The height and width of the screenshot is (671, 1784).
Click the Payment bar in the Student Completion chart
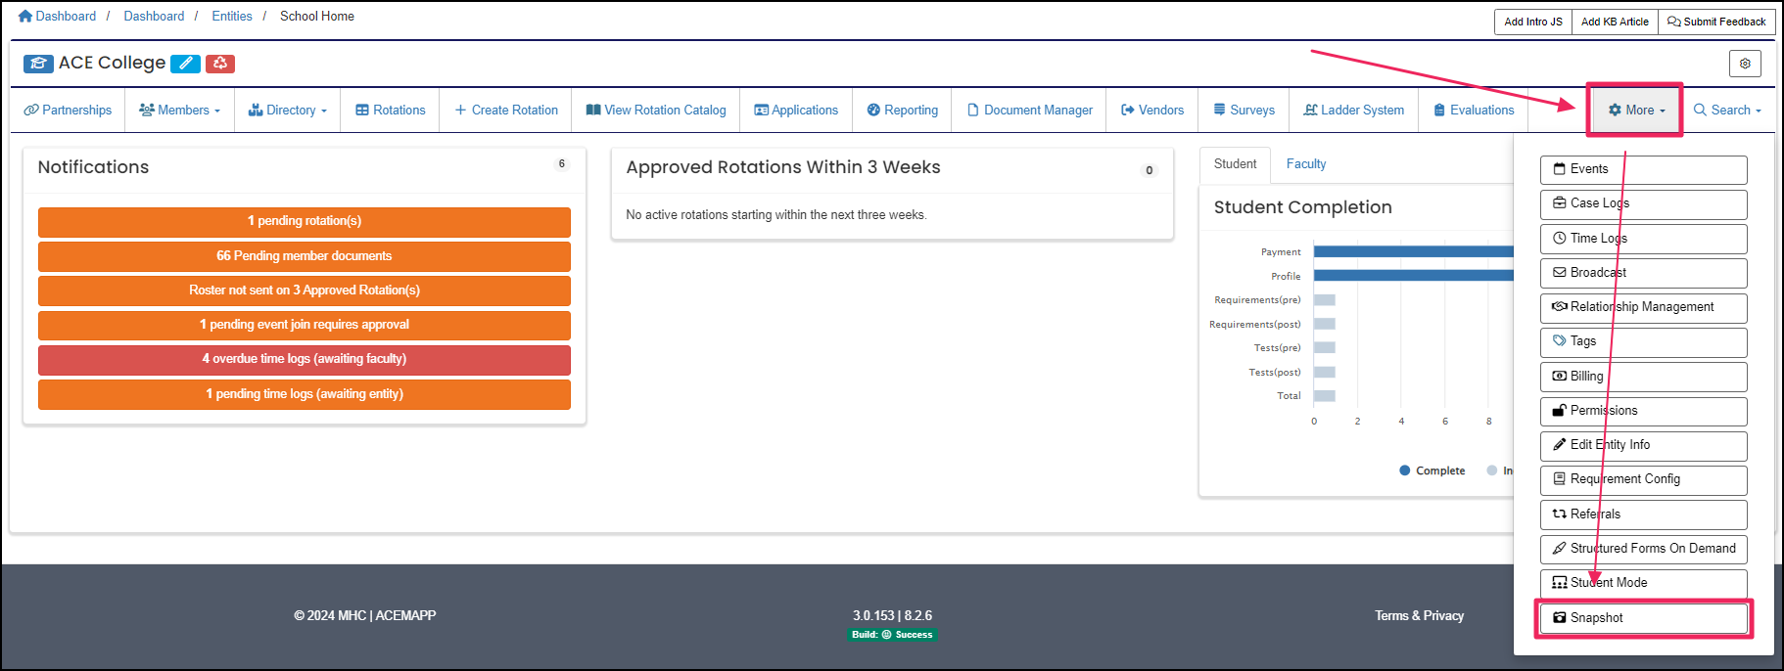[x=1413, y=252]
